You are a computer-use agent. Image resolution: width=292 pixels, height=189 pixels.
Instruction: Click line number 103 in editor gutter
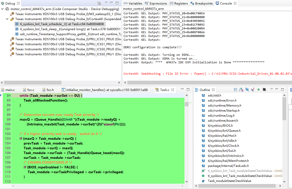tap(8, 138)
